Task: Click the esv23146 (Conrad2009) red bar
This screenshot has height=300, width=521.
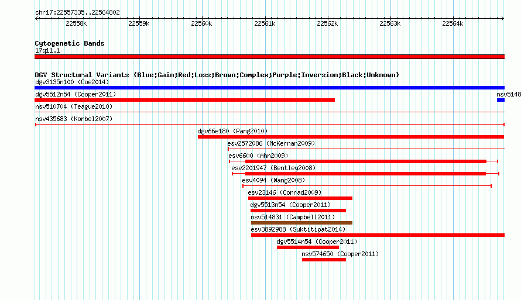Action: (300, 198)
